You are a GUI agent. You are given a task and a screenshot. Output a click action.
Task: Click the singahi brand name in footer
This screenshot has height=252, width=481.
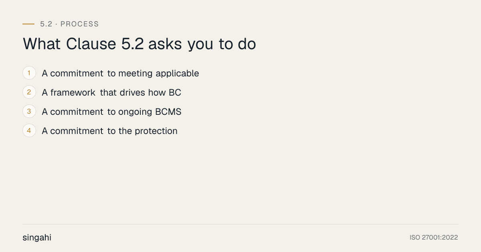point(37,238)
